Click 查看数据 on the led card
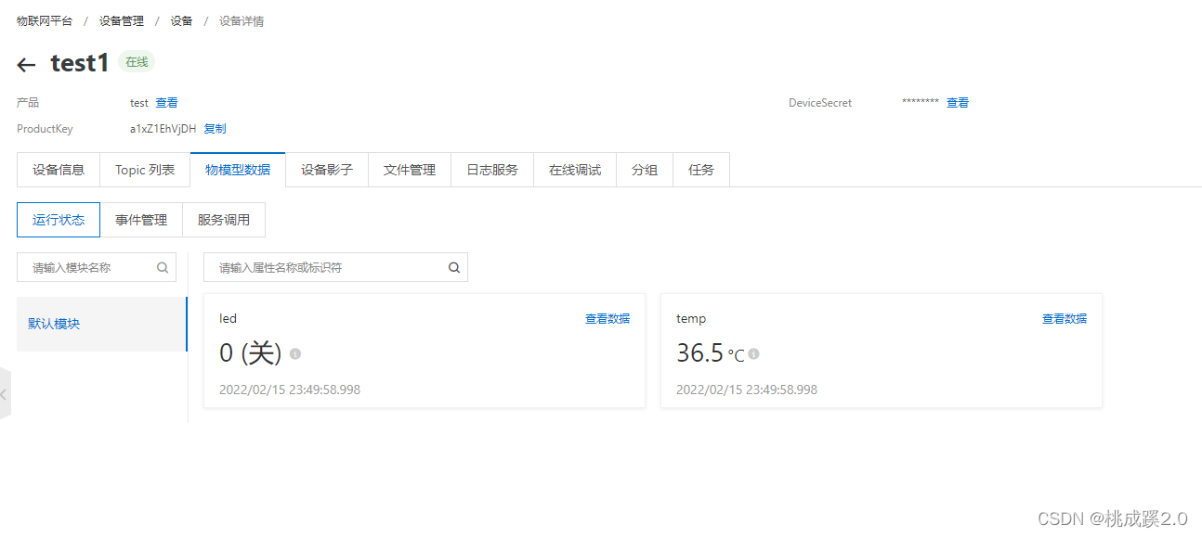 click(608, 318)
